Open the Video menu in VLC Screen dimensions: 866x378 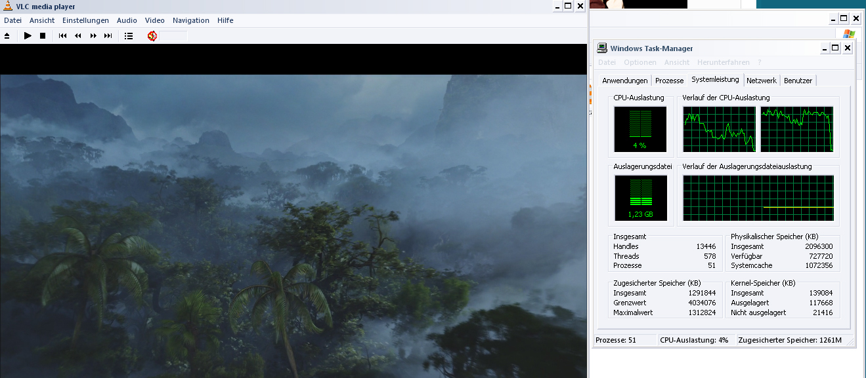[155, 20]
